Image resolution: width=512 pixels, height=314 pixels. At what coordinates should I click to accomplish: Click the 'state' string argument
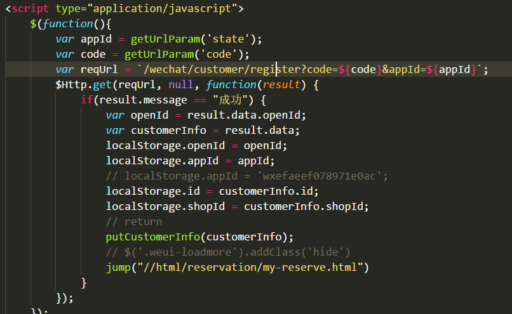point(228,39)
